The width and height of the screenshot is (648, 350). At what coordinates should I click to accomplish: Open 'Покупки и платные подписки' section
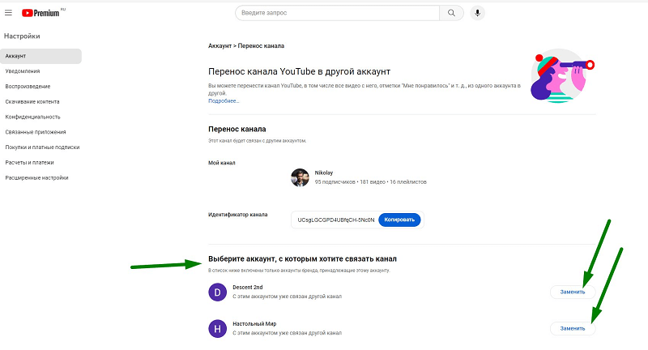tap(42, 147)
